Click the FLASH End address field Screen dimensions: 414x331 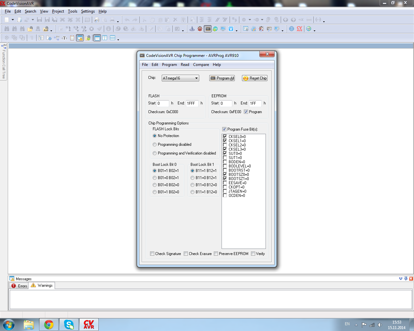click(192, 103)
